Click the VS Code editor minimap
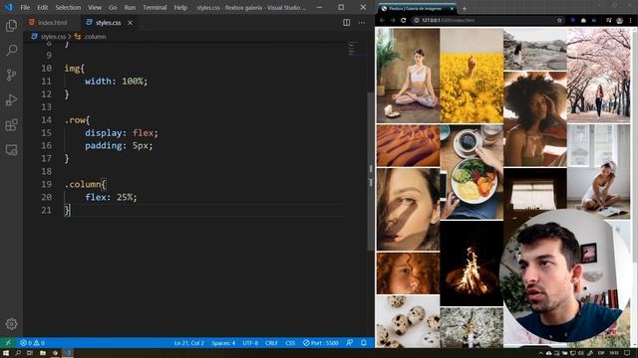 357,49
